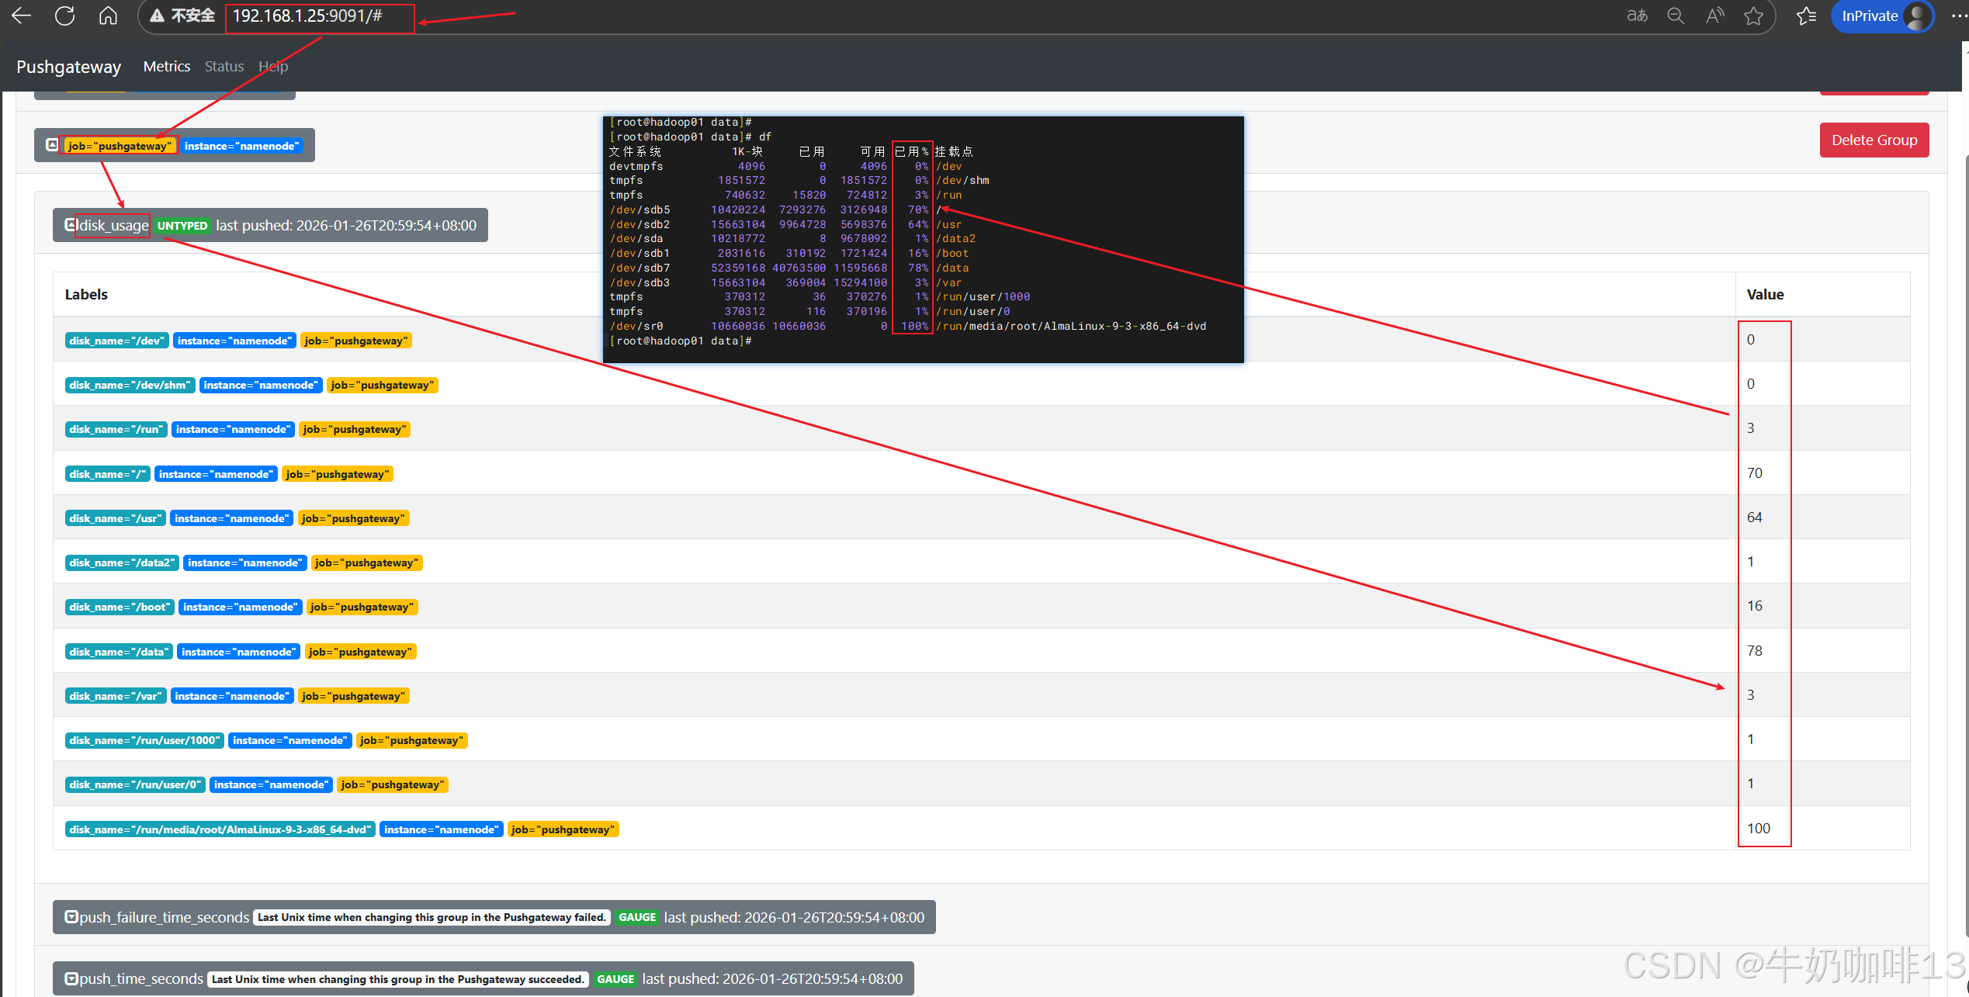
Task: Collapse the job="pushgateway" group toggle
Action: click(x=52, y=145)
